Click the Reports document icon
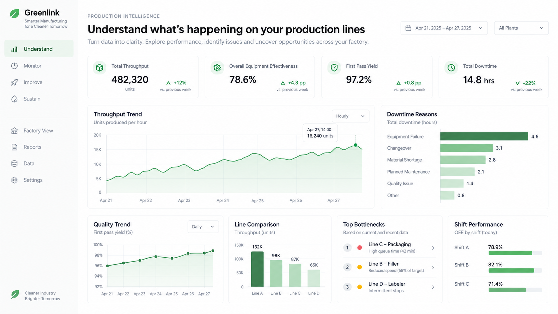The image size is (558, 314). tap(14, 147)
